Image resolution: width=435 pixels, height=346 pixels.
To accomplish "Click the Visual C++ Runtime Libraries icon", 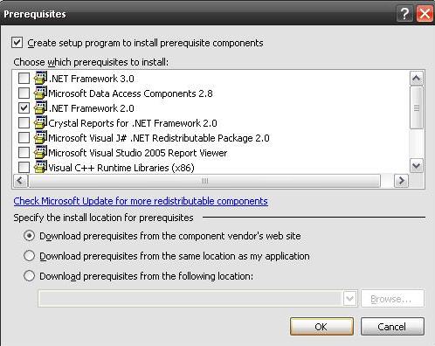I will tap(40, 167).
